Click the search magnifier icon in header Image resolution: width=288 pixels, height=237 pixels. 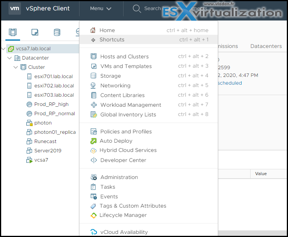137,9
